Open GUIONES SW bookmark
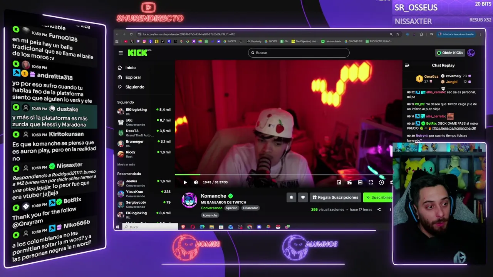This screenshot has width=493, height=277. [354, 42]
